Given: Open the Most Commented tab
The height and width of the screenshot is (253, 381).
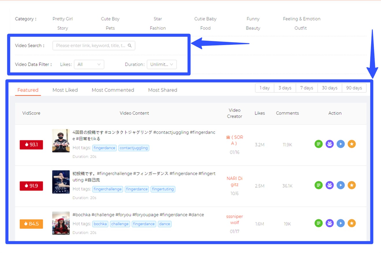Looking at the screenshot, I should click(x=113, y=90).
